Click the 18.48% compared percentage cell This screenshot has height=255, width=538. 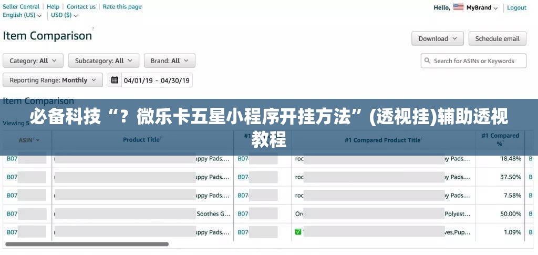click(511, 159)
